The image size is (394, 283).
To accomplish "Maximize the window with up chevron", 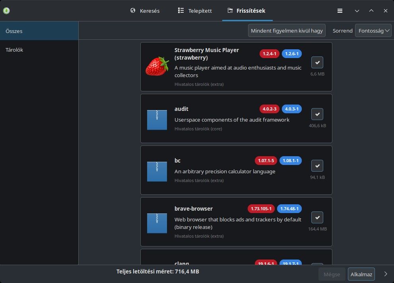I will coord(371,11).
